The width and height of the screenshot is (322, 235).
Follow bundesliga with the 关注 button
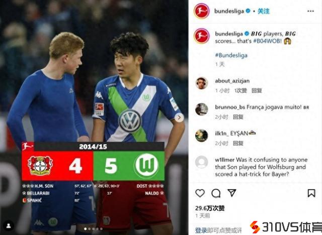264,11
